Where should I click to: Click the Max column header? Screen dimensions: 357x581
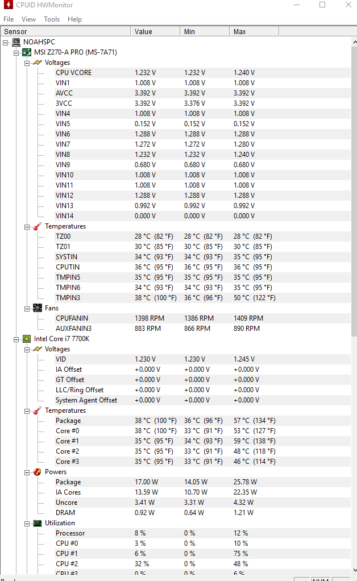click(x=254, y=31)
